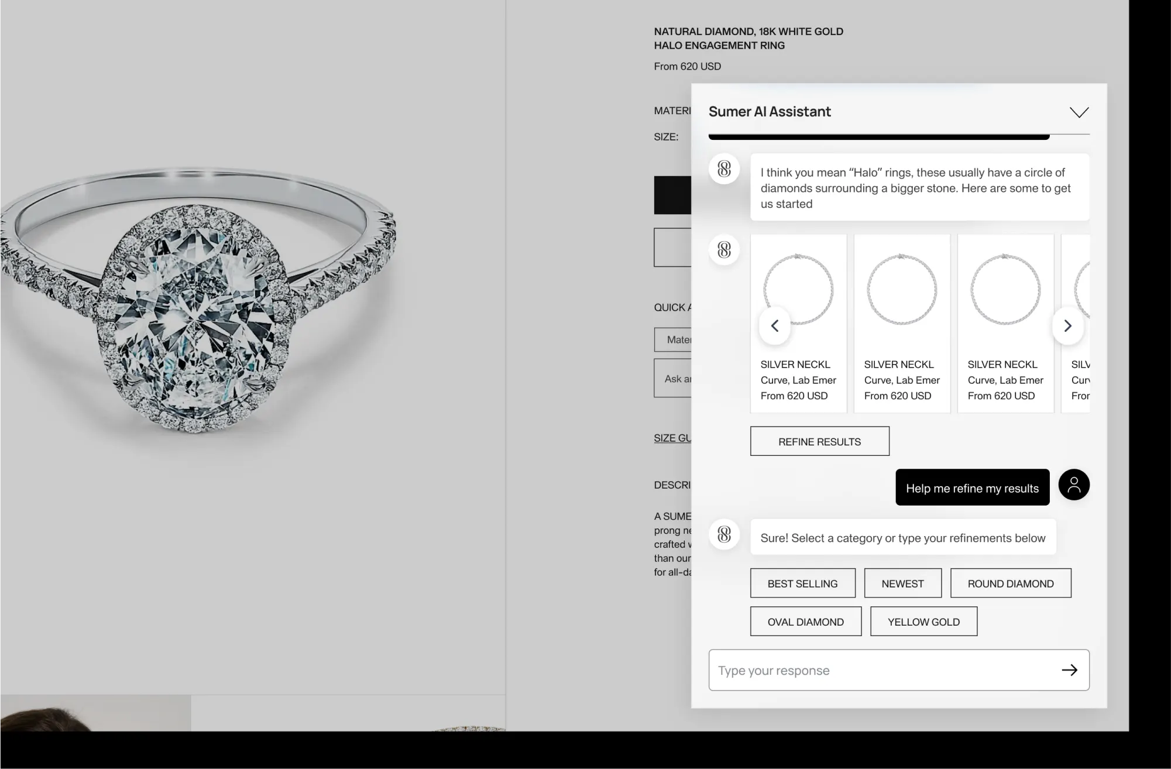Click the Sumer AI Assistant title

click(770, 111)
